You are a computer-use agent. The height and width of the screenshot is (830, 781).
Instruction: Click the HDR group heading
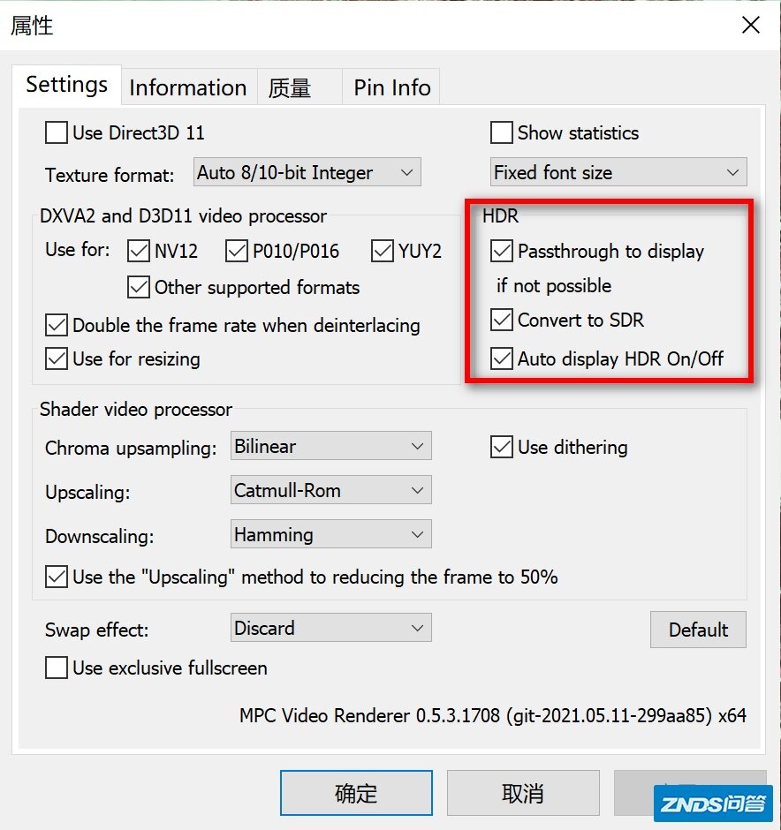500,216
